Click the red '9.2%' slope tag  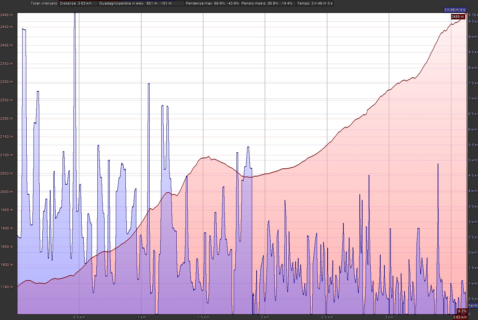(x=462, y=311)
